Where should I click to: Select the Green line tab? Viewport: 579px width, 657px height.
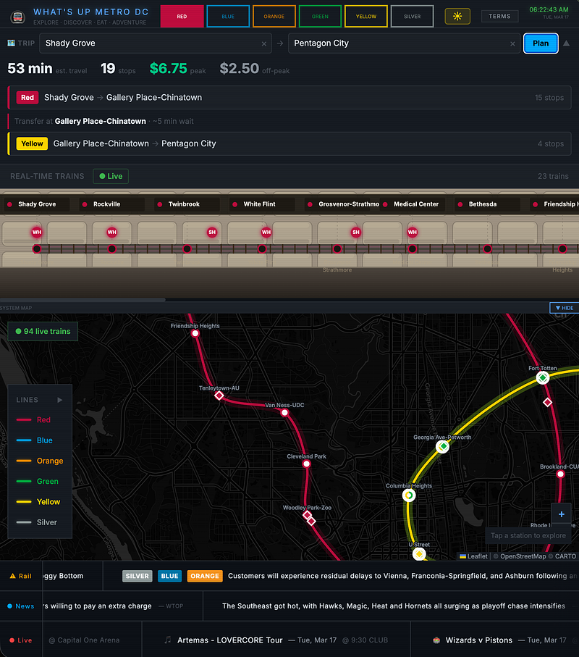click(x=320, y=17)
